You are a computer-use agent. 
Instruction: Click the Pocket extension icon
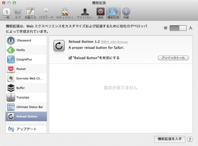tap(11, 69)
